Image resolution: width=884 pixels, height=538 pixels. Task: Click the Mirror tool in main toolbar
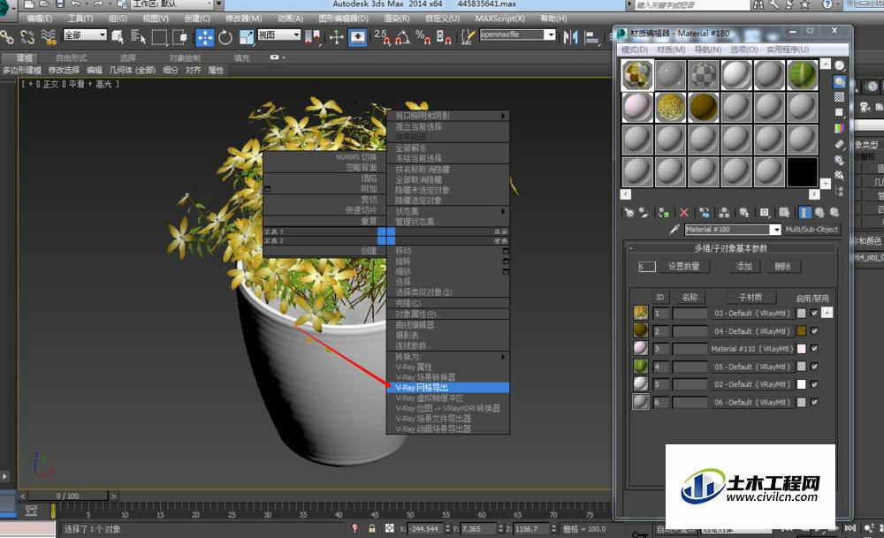(x=570, y=37)
